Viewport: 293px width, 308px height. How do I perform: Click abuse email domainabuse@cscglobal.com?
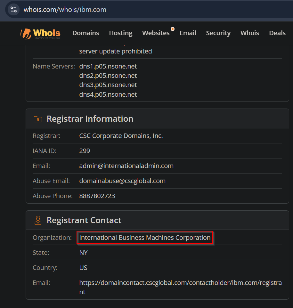point(122,181)
